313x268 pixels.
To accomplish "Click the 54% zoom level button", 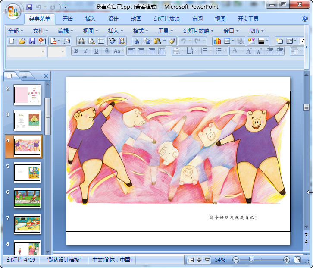I will pos(220,260).
